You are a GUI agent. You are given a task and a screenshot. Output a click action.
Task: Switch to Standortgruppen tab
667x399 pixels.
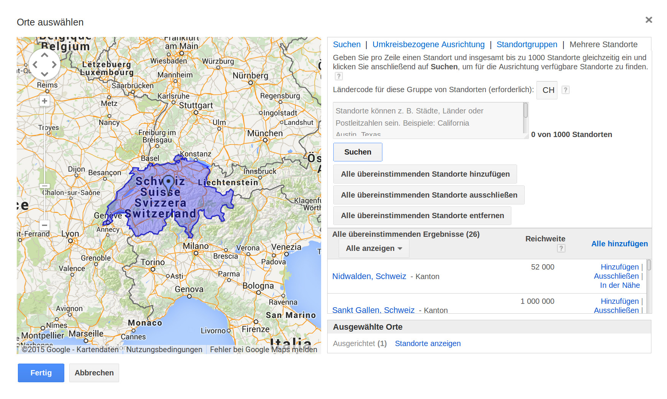pyautogui.click(x=527, y=45)
